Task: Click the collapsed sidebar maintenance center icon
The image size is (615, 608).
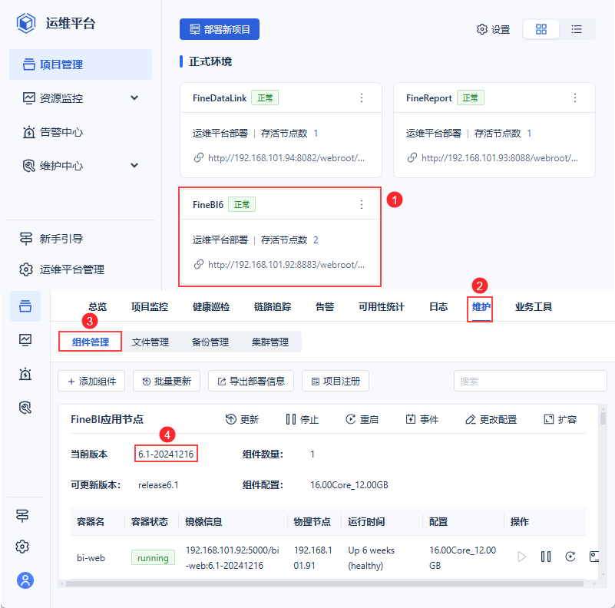Action: [x=25, y=408]
